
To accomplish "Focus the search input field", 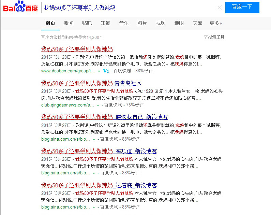I will 133,8.
